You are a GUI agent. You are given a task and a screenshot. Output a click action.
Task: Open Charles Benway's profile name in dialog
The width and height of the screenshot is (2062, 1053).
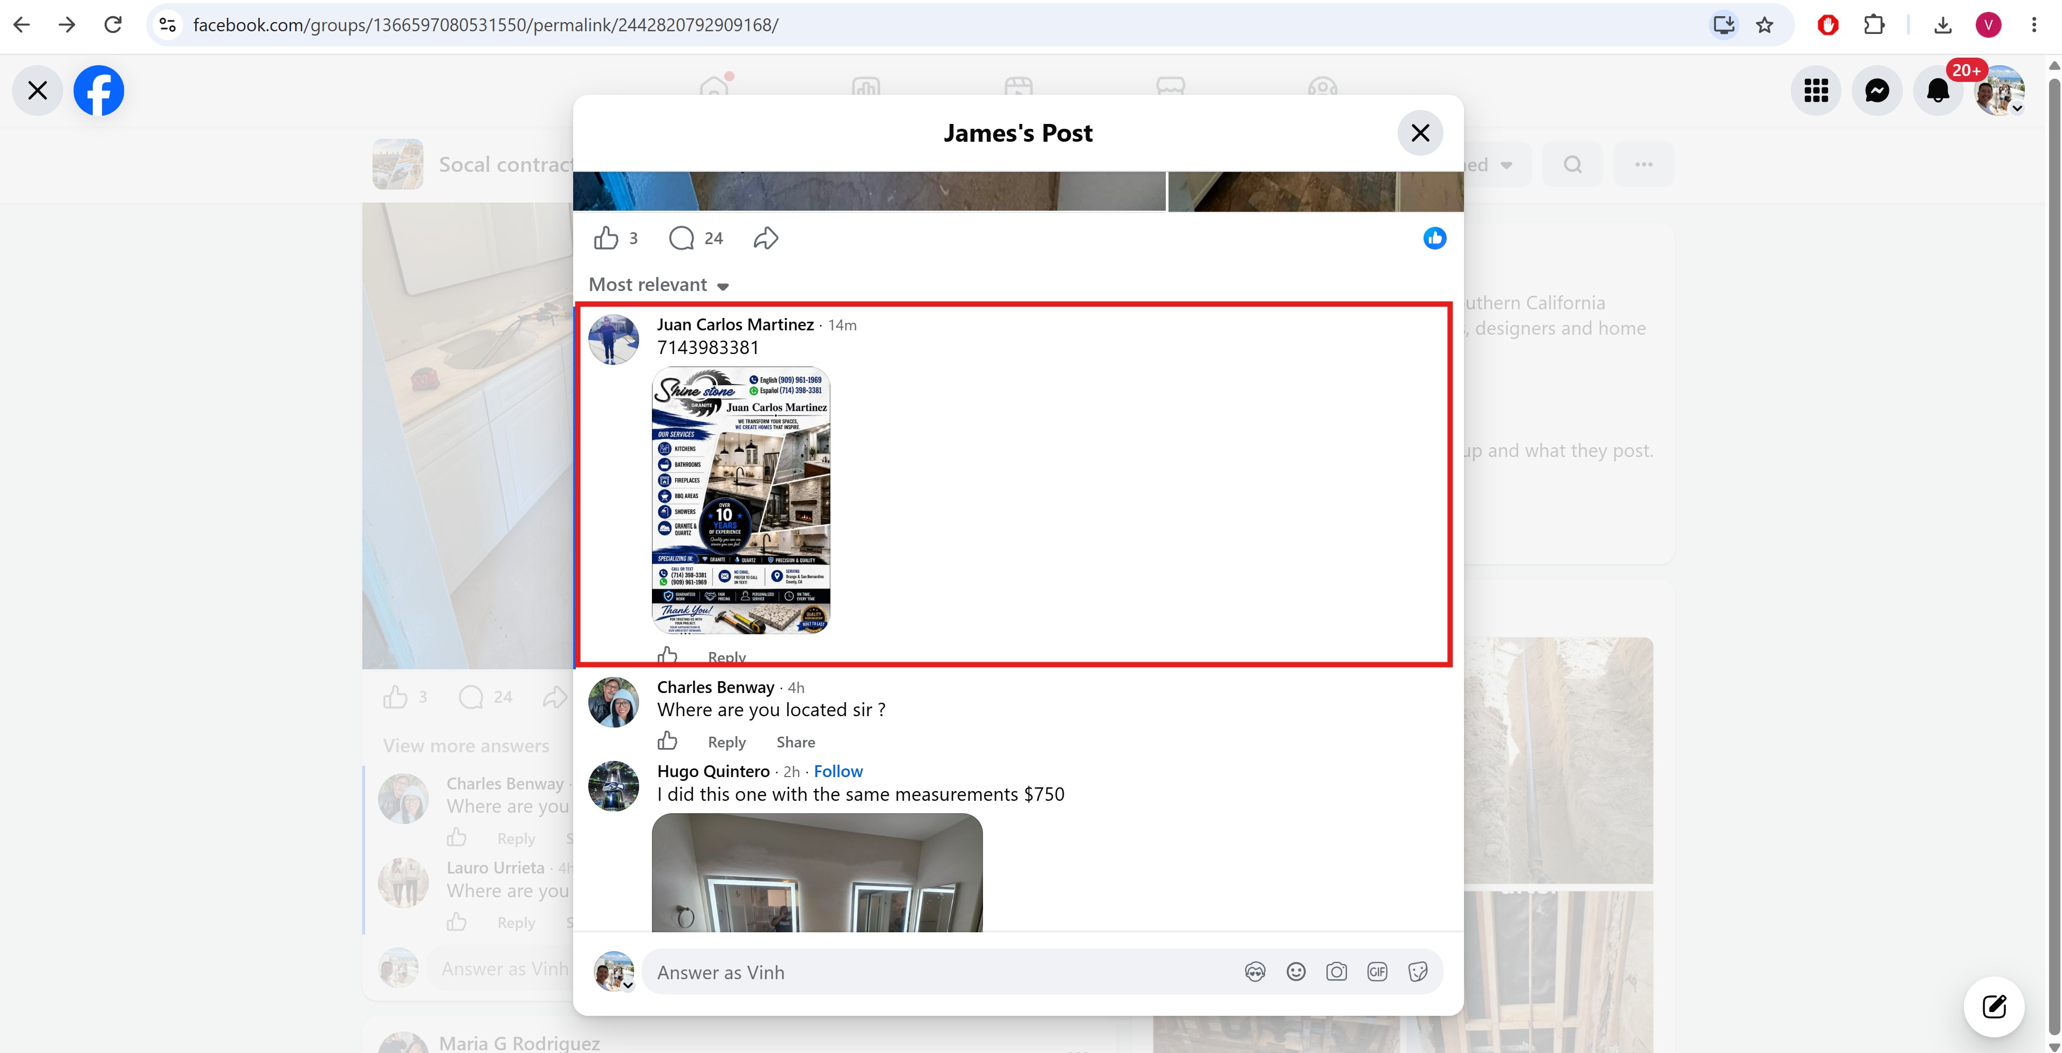[x=716, y=687]
